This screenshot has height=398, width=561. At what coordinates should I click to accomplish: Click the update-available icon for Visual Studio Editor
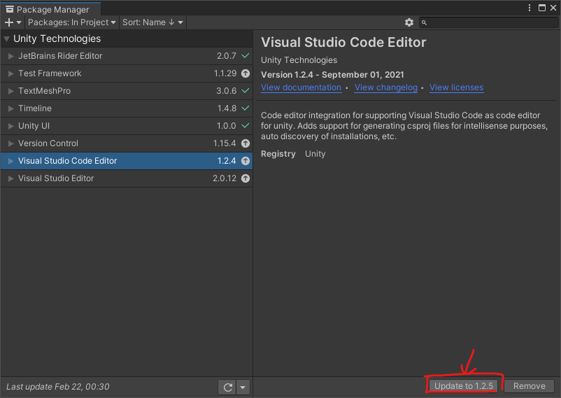tap(246, 178)
